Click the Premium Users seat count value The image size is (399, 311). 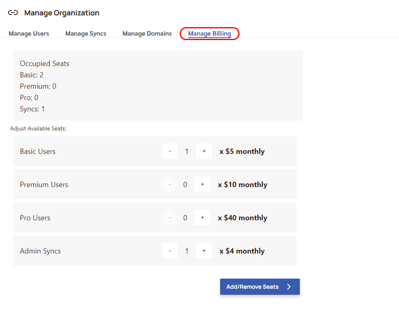[x=185, y=185]
